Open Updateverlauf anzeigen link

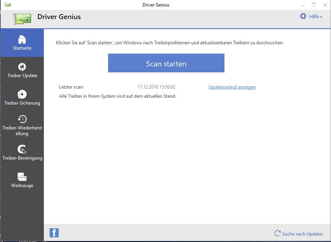click(x=232, y=87)
